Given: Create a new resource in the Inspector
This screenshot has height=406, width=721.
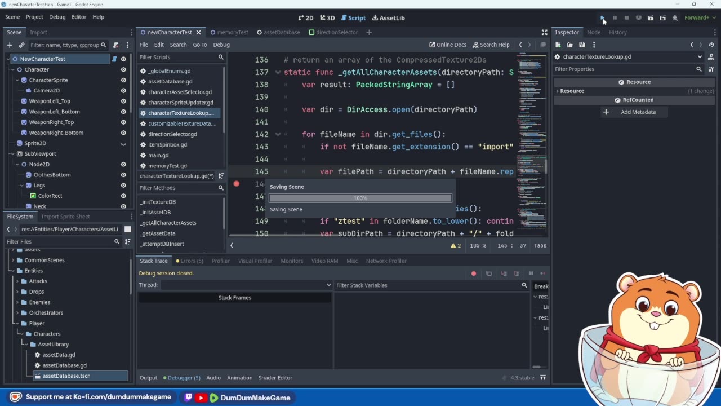Looking at the screenshot, I should pyautogui.click(x=558, y=45).
